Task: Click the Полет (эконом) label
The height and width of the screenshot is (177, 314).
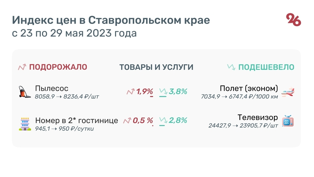Action: [x=249, y=88]
